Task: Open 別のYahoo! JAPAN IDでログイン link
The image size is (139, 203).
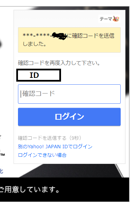Action: 55,147
